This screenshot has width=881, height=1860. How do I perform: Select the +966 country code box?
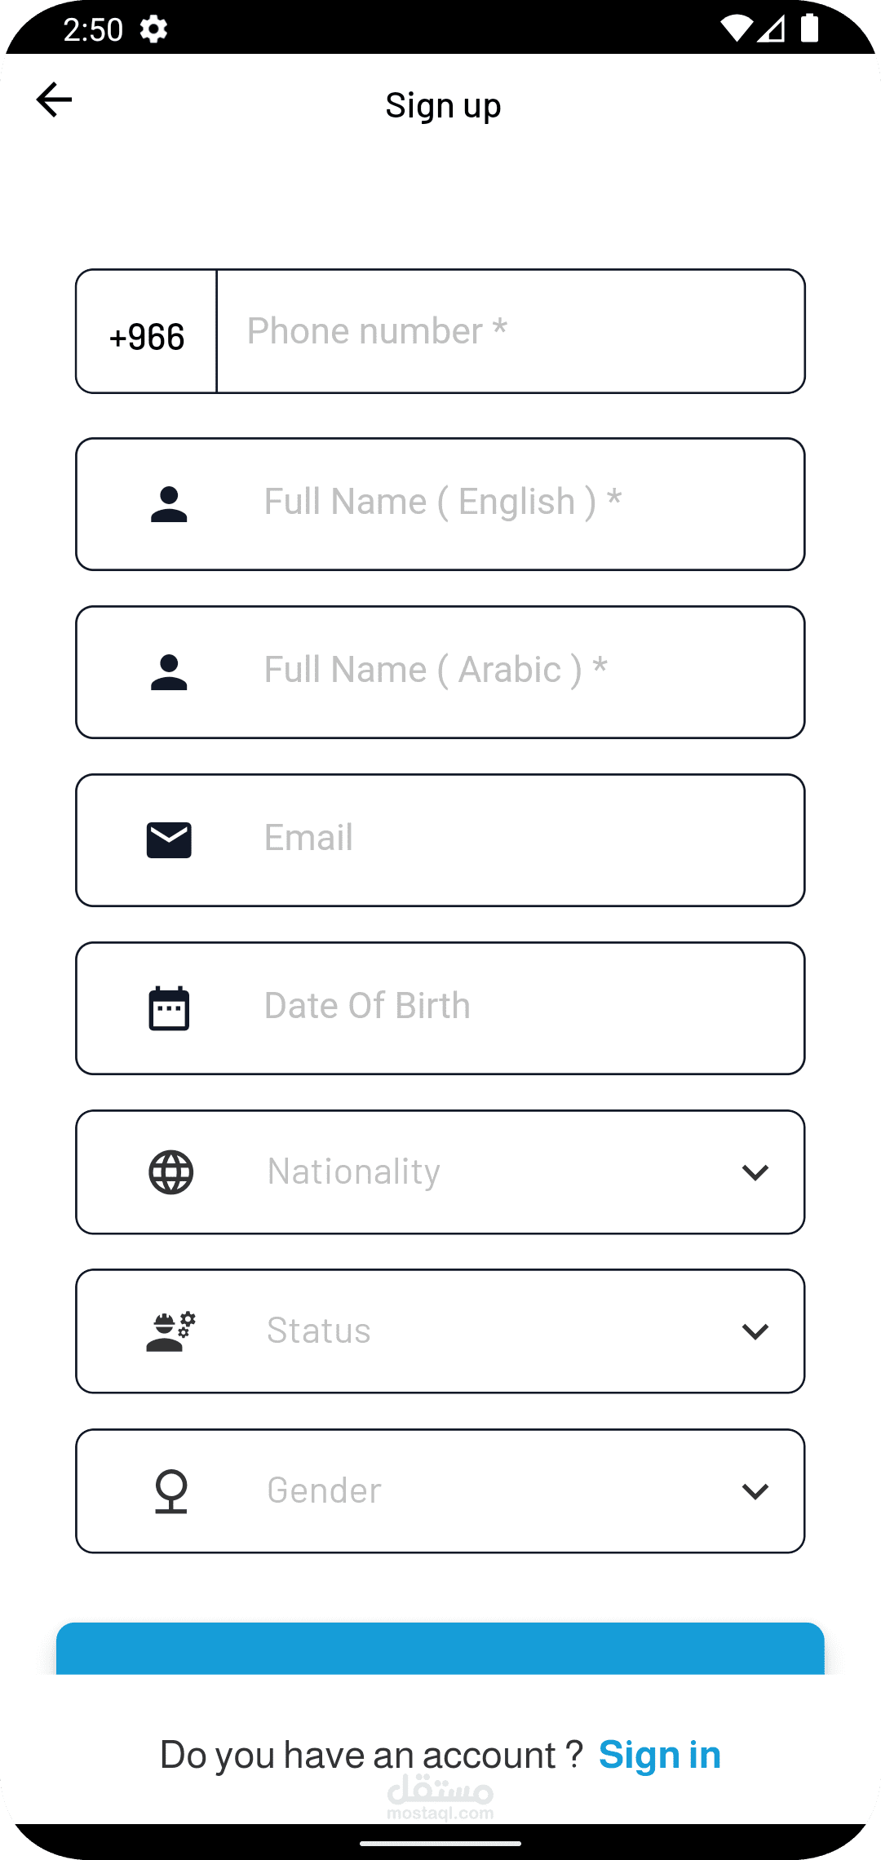pyautogui.click(x=147, y=332)
